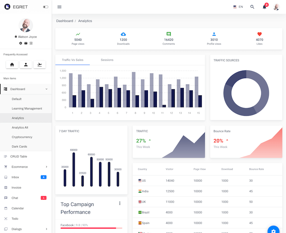Image resolution: width=286 pixels, height=233 pixels.
Task: Open the search icon in top bar
Action: pos(252,7)
